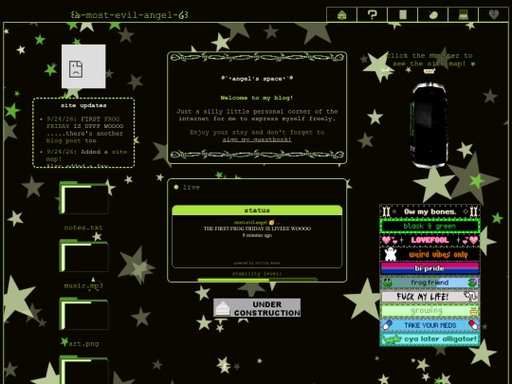Image resolution: width=512 pixels, height=384 pixels.
Task: Click the 'TAKE YOUR MEDS' badge
Action: coord(430,325)
